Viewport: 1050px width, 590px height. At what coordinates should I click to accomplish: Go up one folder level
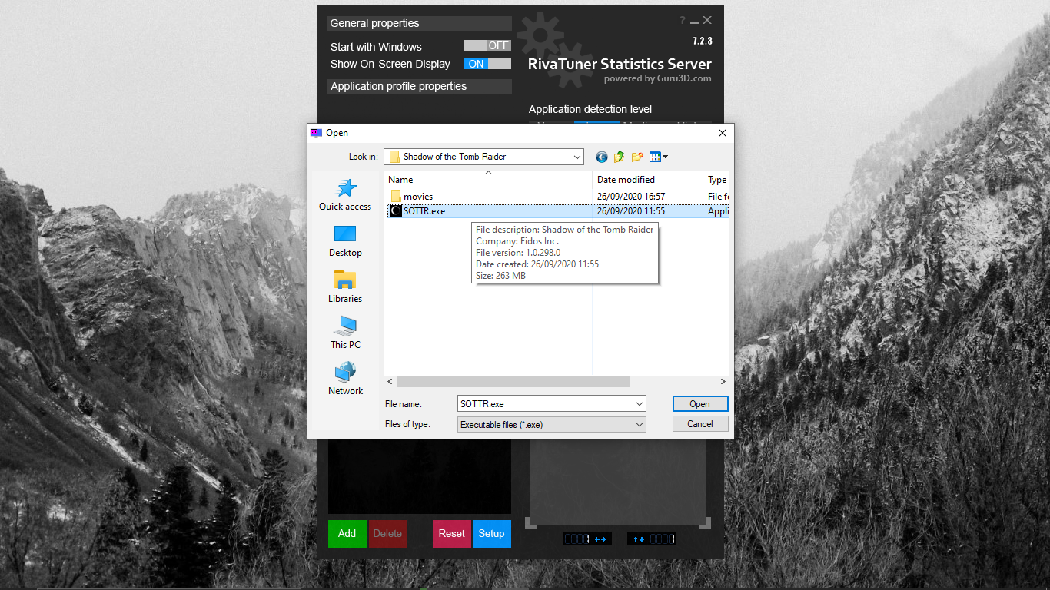point(619,157)
